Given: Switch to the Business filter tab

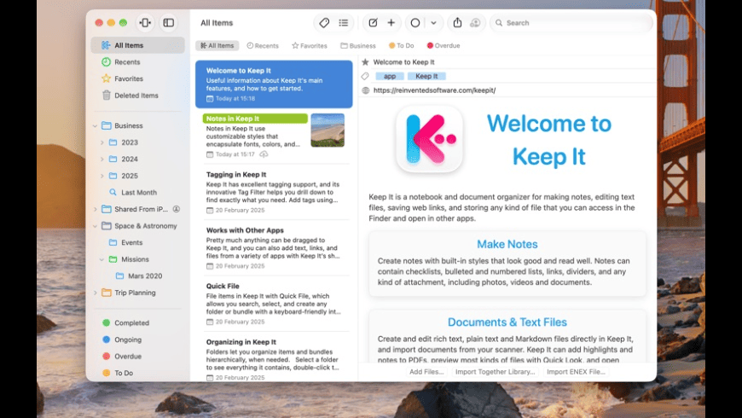Looking at the screenshot, I should coord(358,45).
